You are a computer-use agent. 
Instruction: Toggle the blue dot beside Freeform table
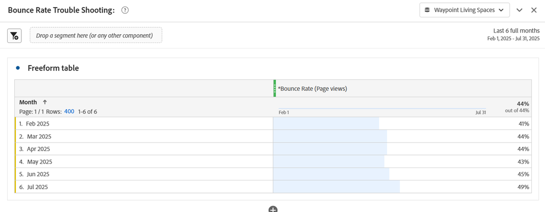[x=17, y=68]
